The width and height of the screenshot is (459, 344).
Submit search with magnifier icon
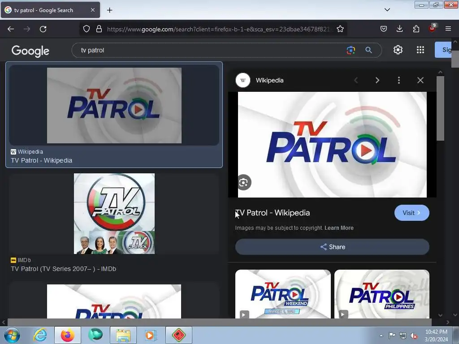[x=368, y=50]
